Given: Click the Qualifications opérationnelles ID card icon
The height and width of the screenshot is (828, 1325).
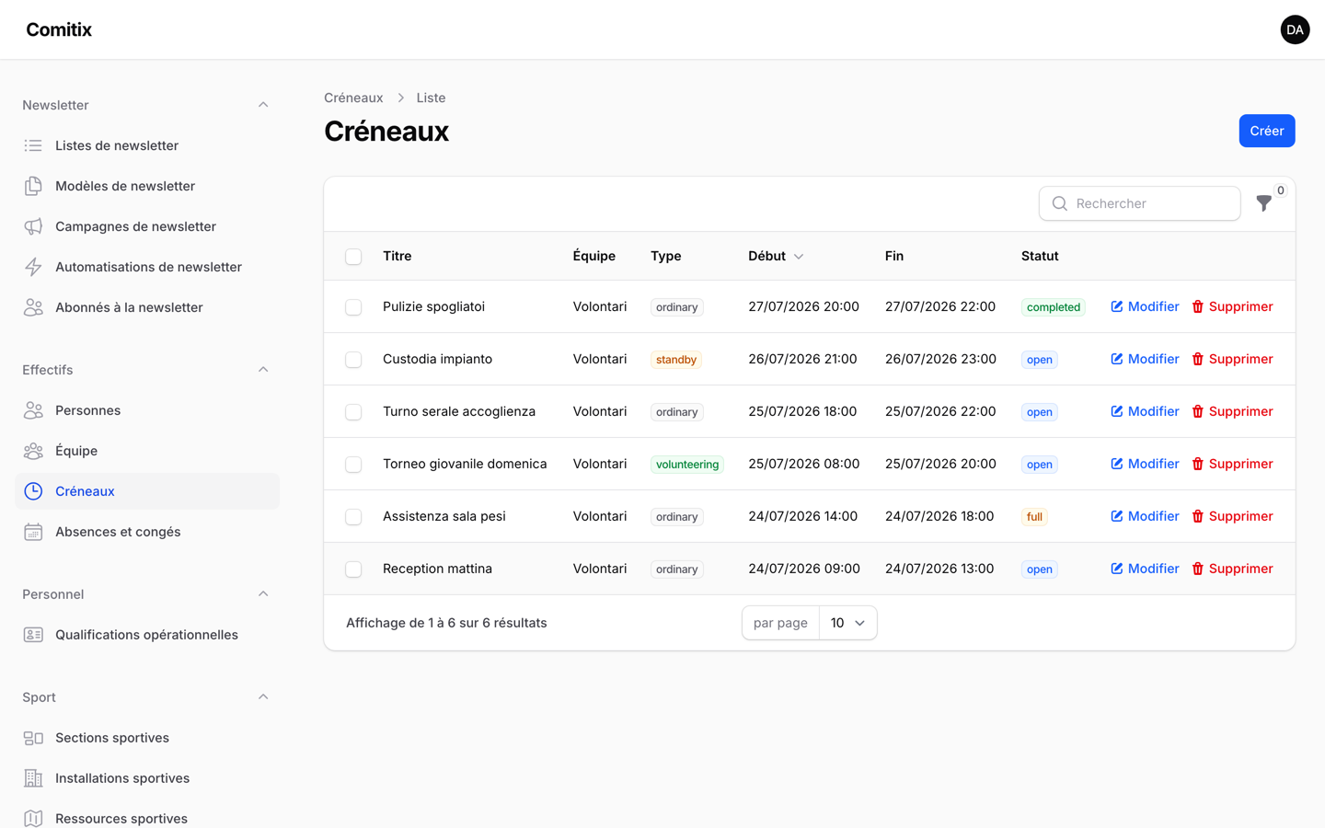Looking at the screenshot, I should point(33,635).
